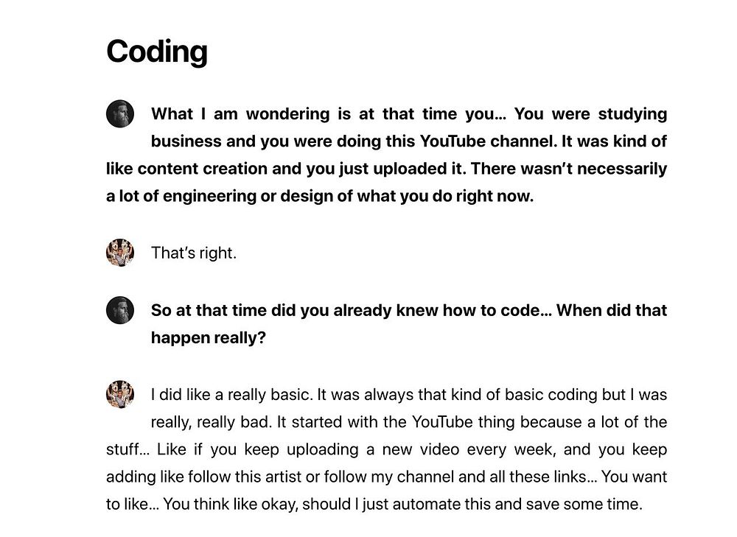
Task: Click the phrase "YouTube thing" in the answer
Action: click(458, 423)
